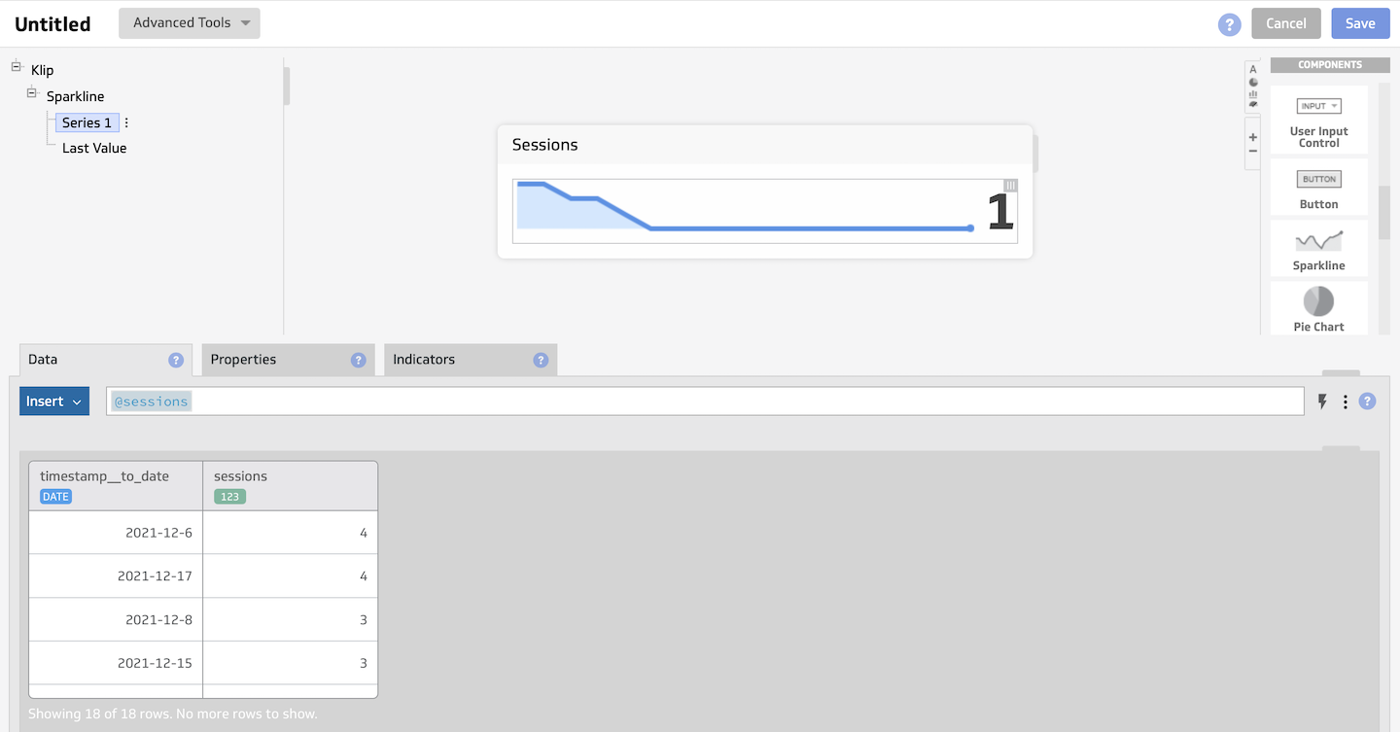Click the formula bar help icon

[x=1367, y=401]
